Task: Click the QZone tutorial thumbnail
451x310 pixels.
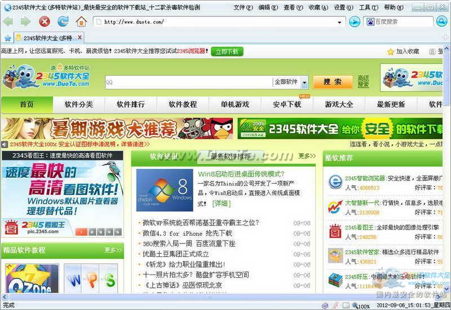Action: coord(32,278)
